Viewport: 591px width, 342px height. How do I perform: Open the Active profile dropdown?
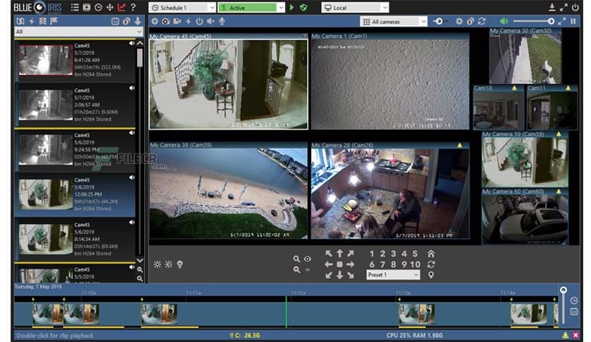tap(251, 8)
